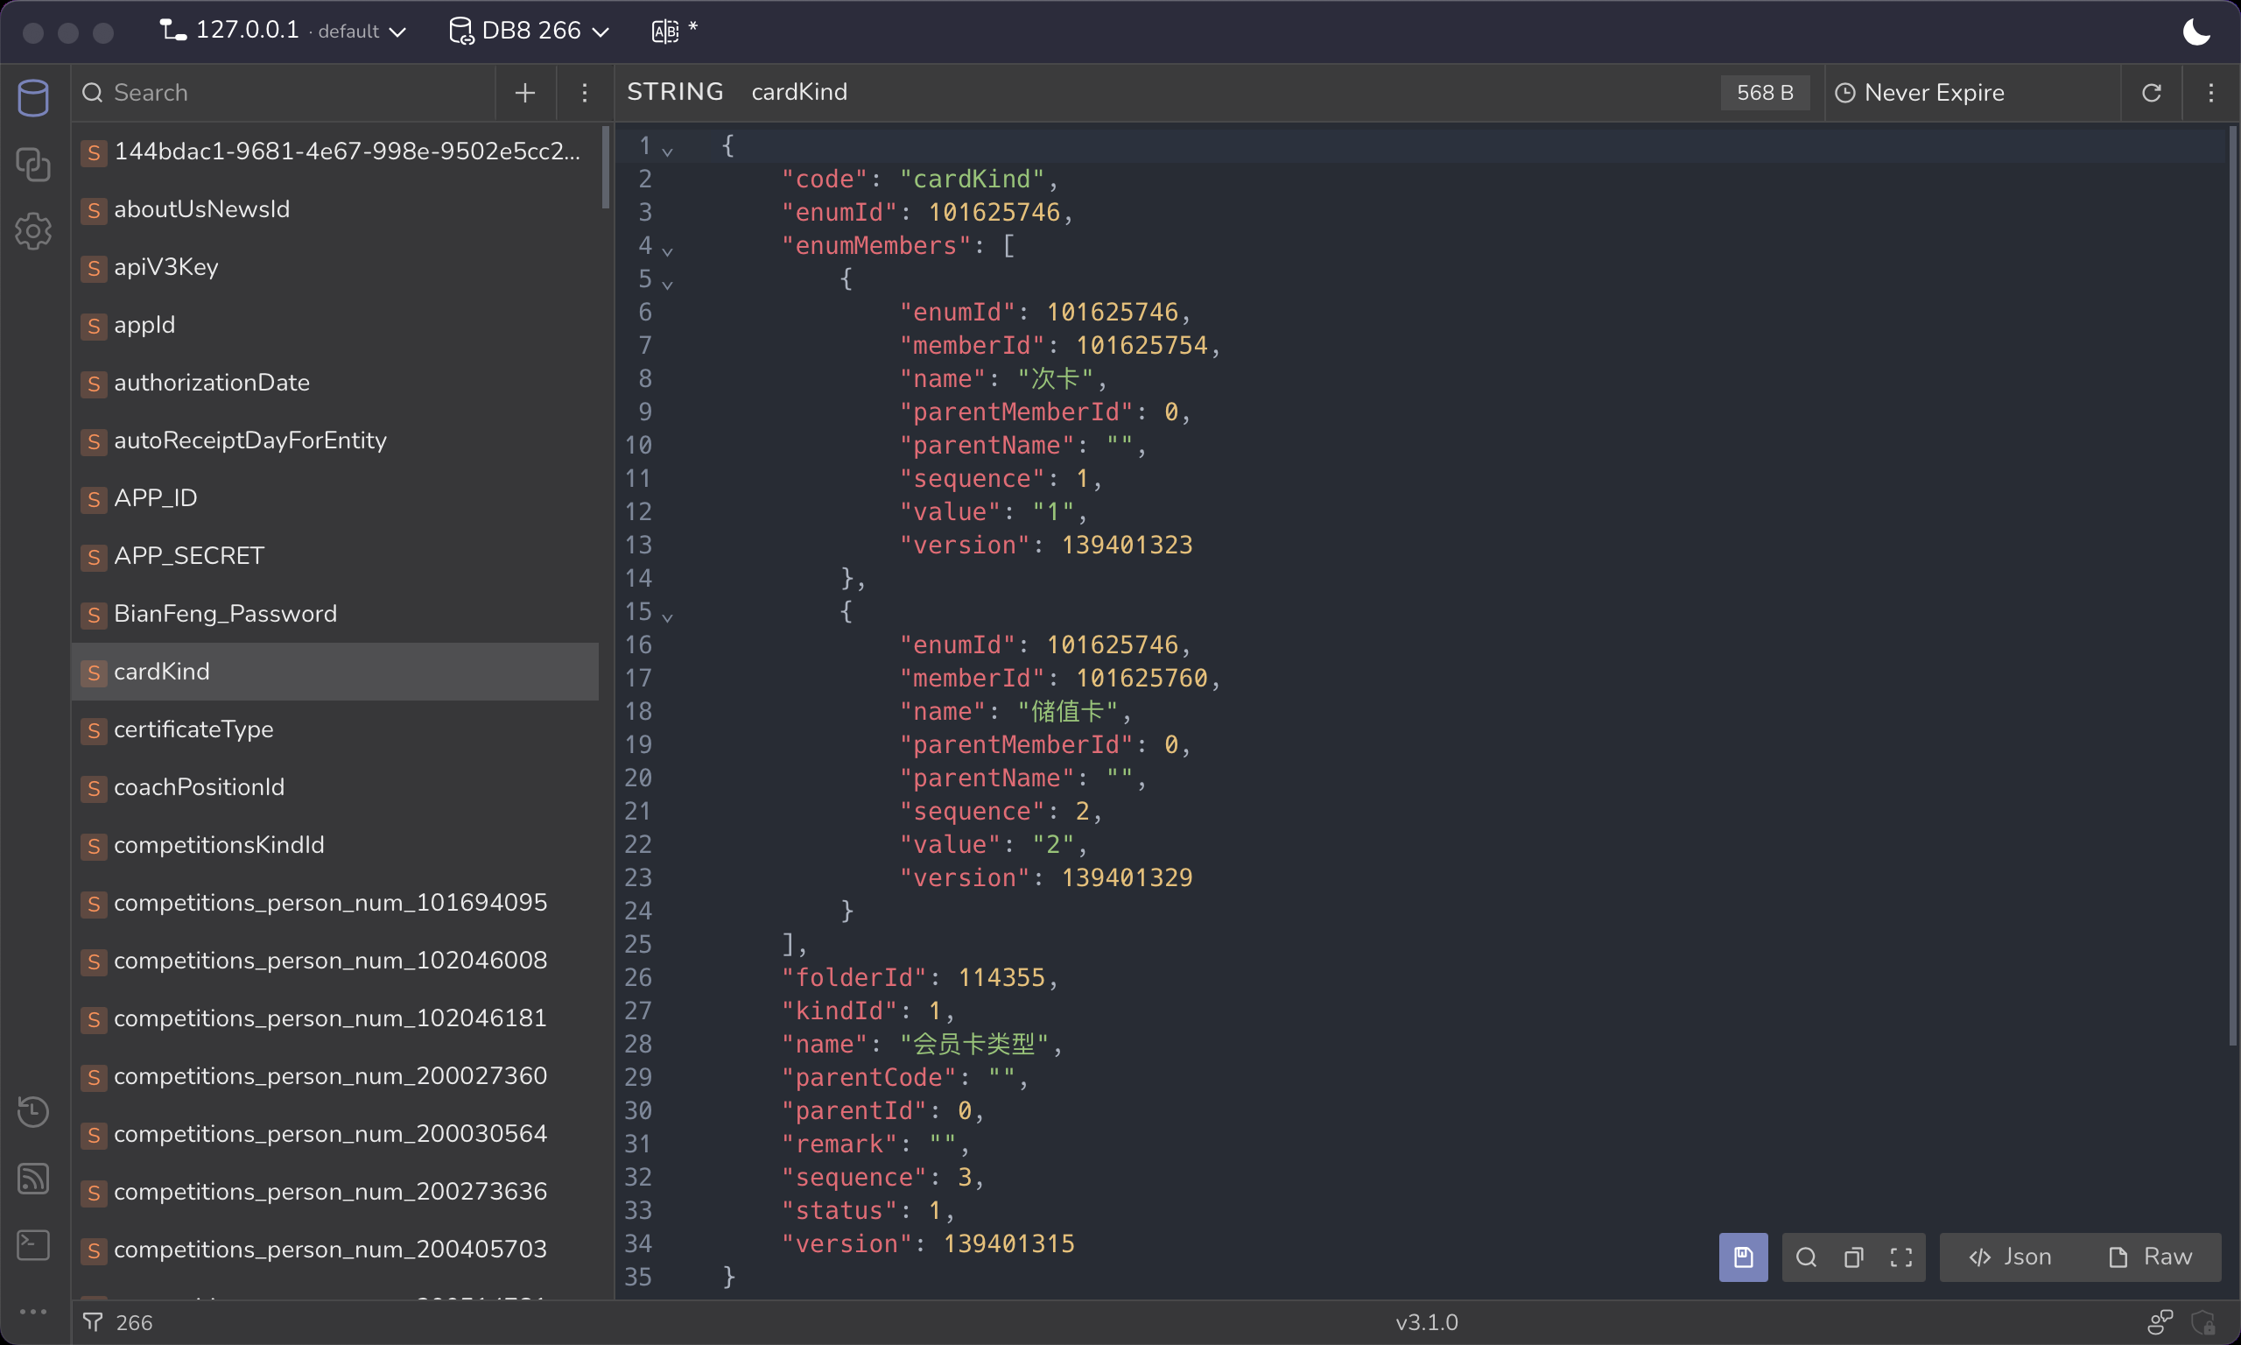This screenshot has width=2241, height=1345.
Task: Select the autoReceiptDayForEntity key
Action: pyautogui.click(x=335, y=440)
